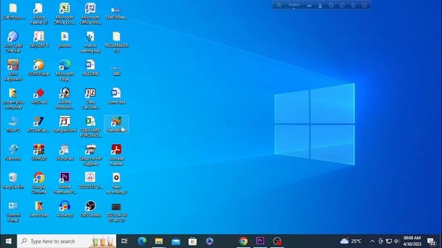This screenshot has height=248, width=442.
Task: Open the system plus computer folder
Action: [13, 99]
